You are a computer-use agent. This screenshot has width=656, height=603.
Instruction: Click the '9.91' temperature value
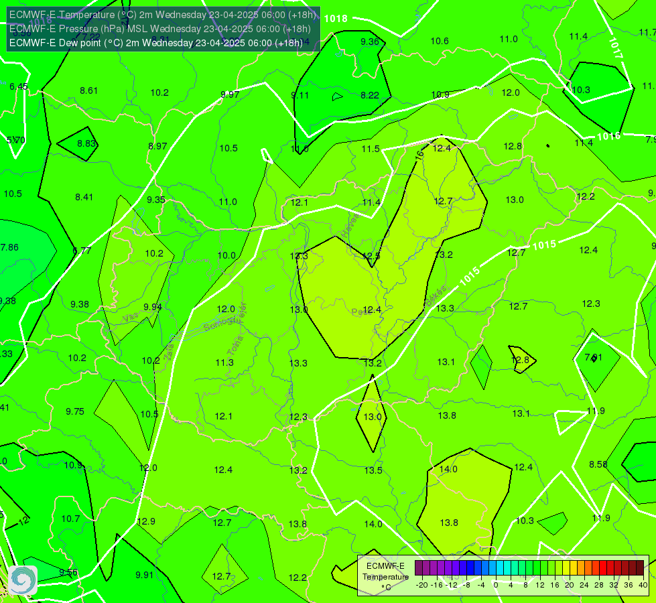point(145,575)
